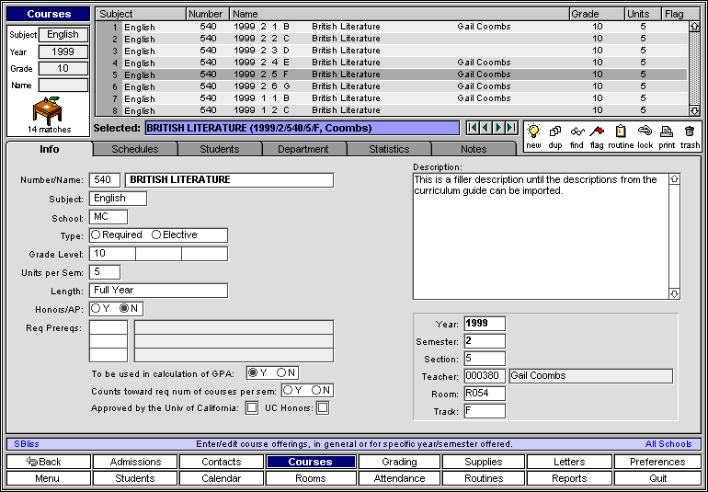This screenshot has height=492, width=708.
Task: Go to previous record arrow
Action: [485, 128]
